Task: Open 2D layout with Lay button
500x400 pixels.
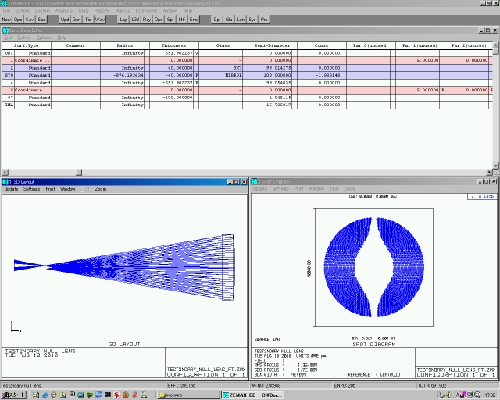Action: [123, 20]
